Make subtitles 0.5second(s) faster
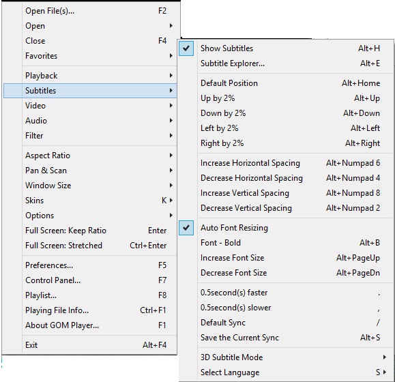The height and width of the screenshot is (382, 395). point(286,293)
